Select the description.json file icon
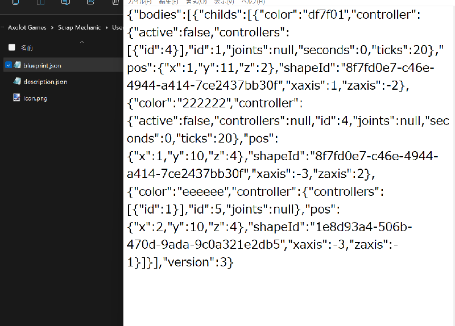The height and width of the screenshot is (326, 455). 18,82
